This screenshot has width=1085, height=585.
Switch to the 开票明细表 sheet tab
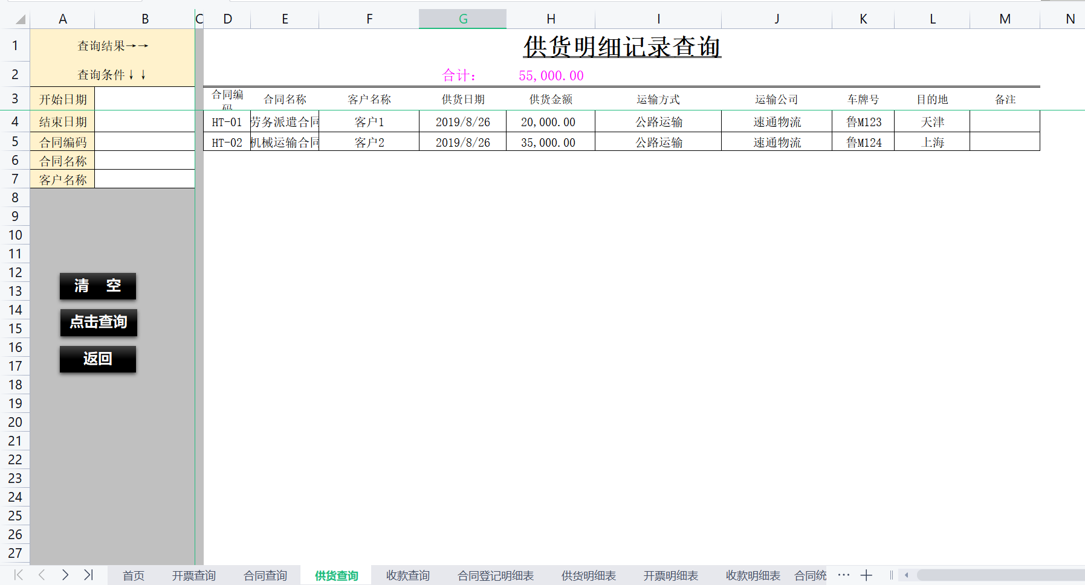pyautogui.click(x=670, y=575)
